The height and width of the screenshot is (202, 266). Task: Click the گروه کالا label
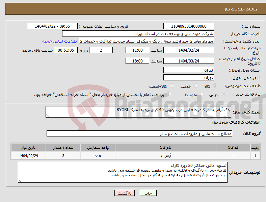252,134
